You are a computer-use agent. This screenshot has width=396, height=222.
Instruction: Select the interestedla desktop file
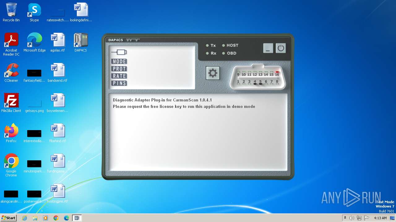click(x=34, y=135)
